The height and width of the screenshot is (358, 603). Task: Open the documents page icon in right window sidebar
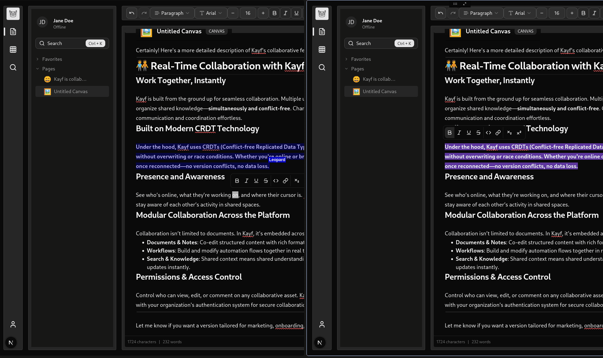[322, 32]
